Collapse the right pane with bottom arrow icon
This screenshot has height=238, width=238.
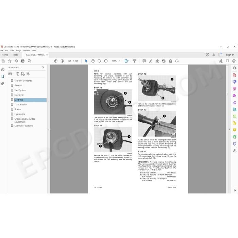[235, 190]
